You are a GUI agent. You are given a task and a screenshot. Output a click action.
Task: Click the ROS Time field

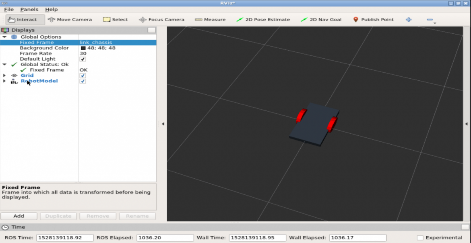pyautogui.click(x=65, y=238)
